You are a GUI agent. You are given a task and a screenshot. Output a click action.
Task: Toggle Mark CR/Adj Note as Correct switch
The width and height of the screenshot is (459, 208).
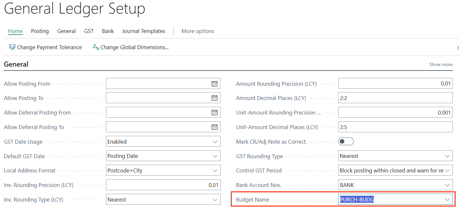346,142
